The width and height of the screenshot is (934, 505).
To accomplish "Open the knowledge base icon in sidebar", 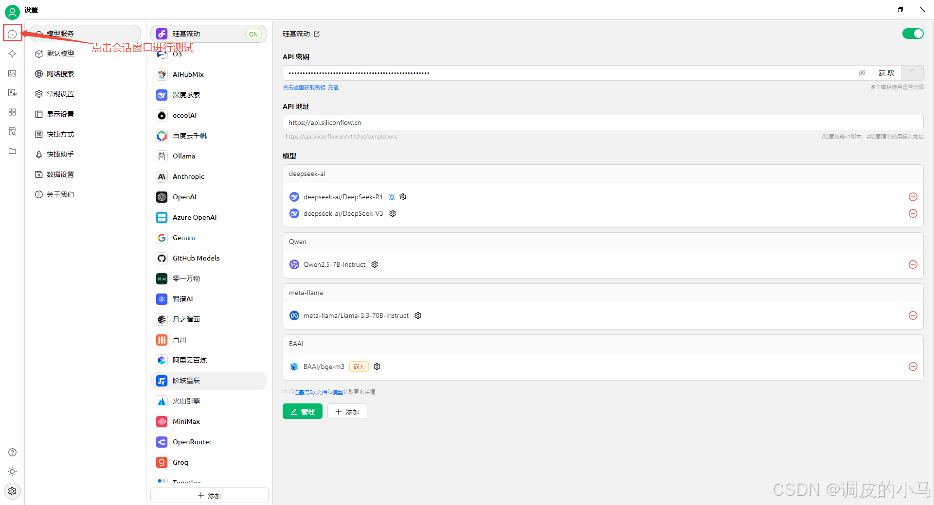I will coord(12,132).
